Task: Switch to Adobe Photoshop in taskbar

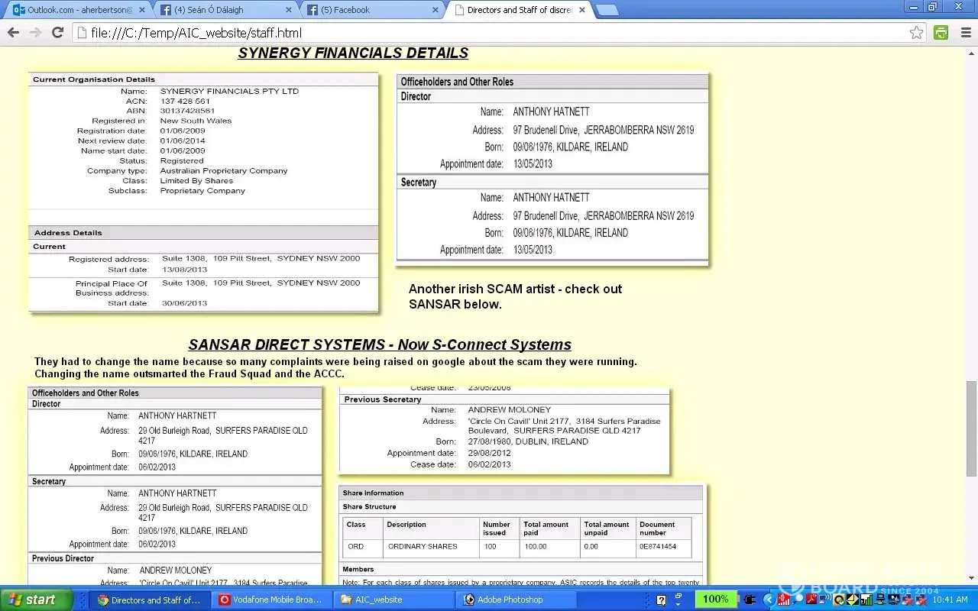Action: tap(510, 600)
